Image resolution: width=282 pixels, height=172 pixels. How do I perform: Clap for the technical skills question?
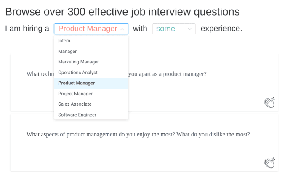(269, 102)
